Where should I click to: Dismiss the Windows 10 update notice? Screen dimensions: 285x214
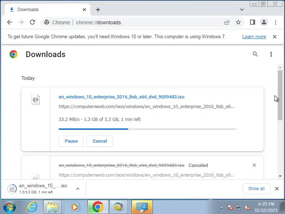click(275, 37)
